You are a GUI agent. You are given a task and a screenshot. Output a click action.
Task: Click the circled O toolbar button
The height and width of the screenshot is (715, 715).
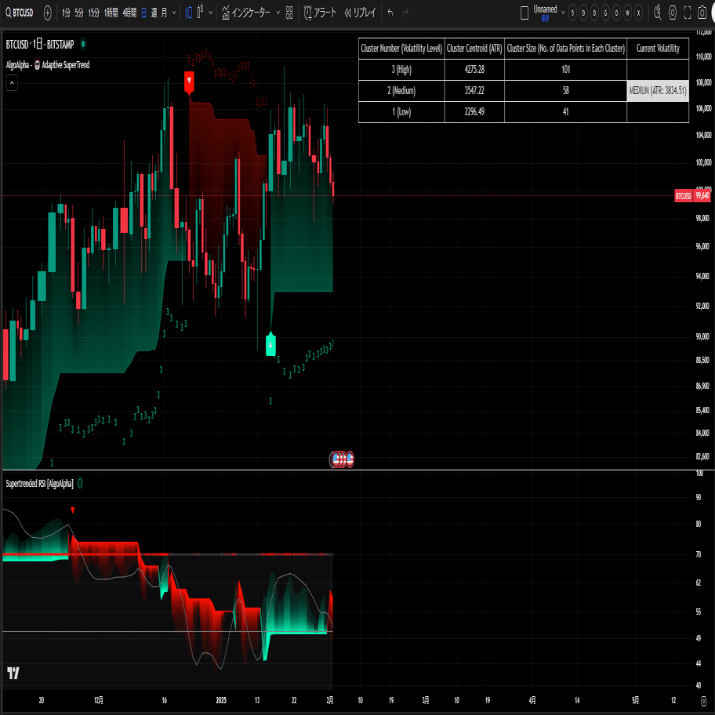[616, 13]
